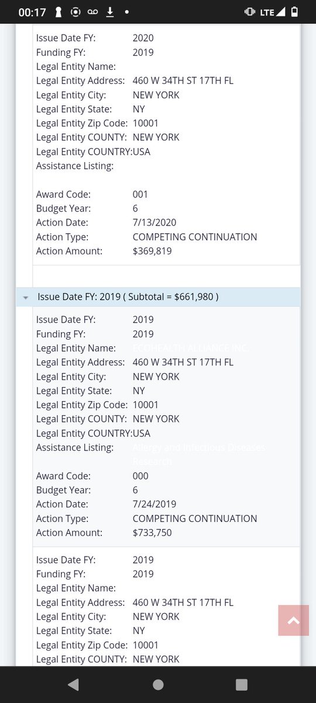This screenshot has height=703, width=316.
Task: Select COMPETING CONTINUATION dated 7/24/2019
Action: tap(195, 518)
